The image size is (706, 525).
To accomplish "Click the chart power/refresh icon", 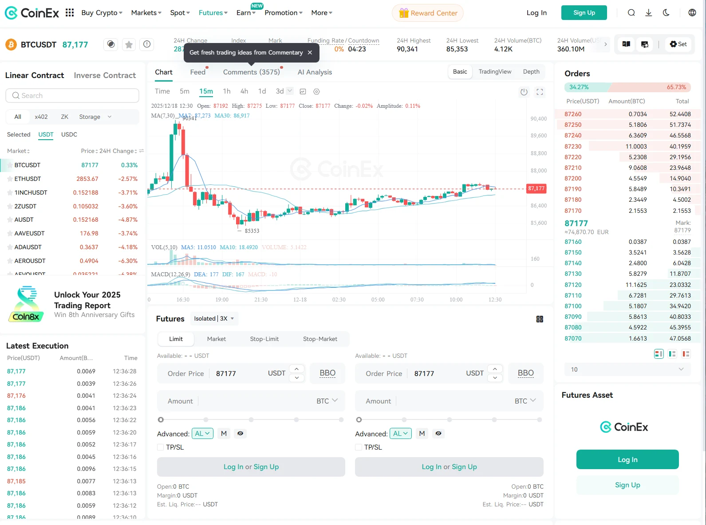I will click(x=524, y=92).
